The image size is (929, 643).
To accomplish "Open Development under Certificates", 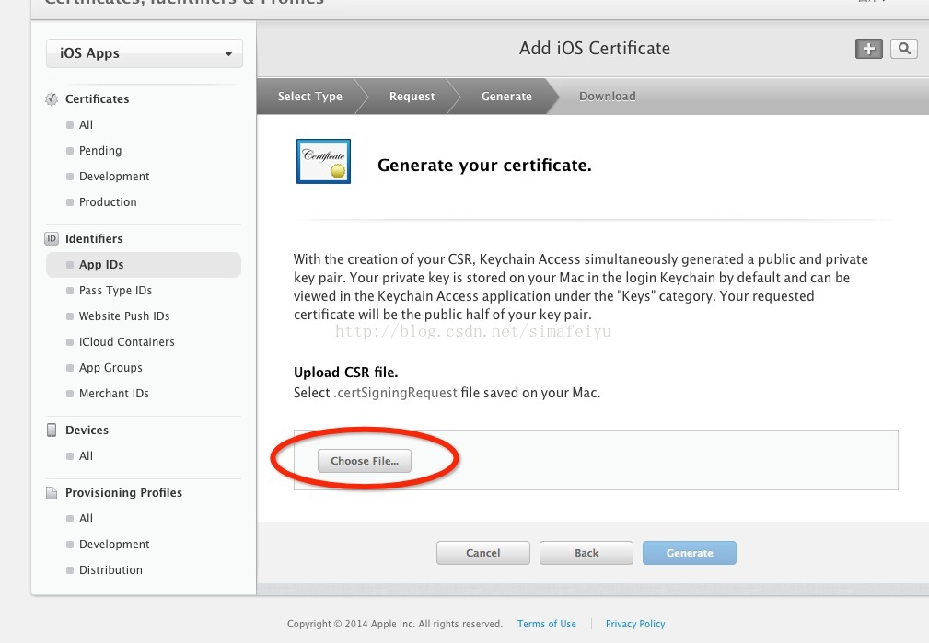I will coord(114,177).
